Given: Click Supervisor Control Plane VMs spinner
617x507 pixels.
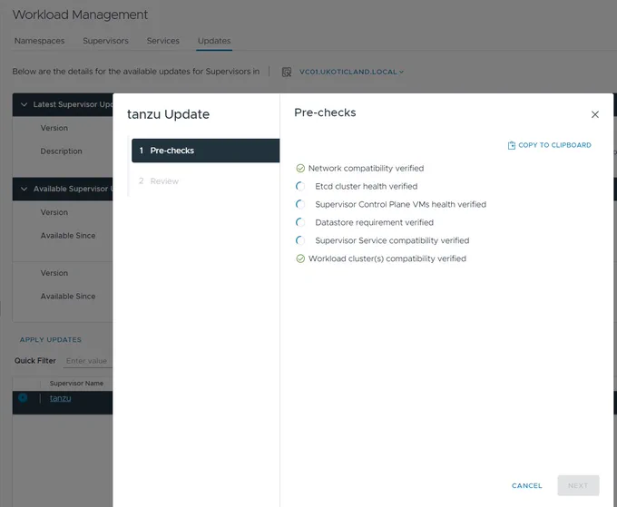Looking at the screenshot, I should (x=300, y=205).
